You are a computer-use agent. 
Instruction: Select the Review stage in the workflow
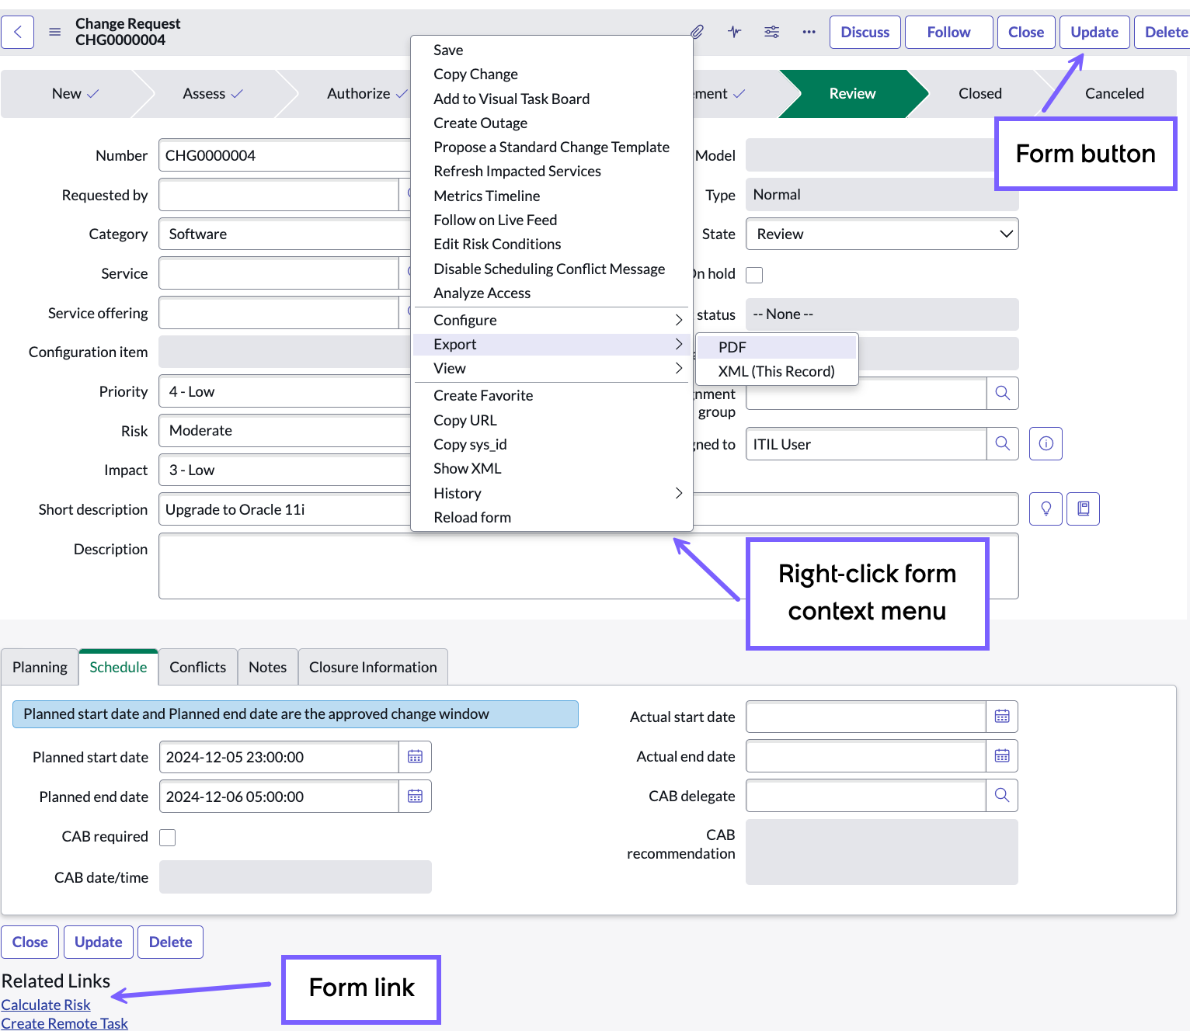point(852,93)
